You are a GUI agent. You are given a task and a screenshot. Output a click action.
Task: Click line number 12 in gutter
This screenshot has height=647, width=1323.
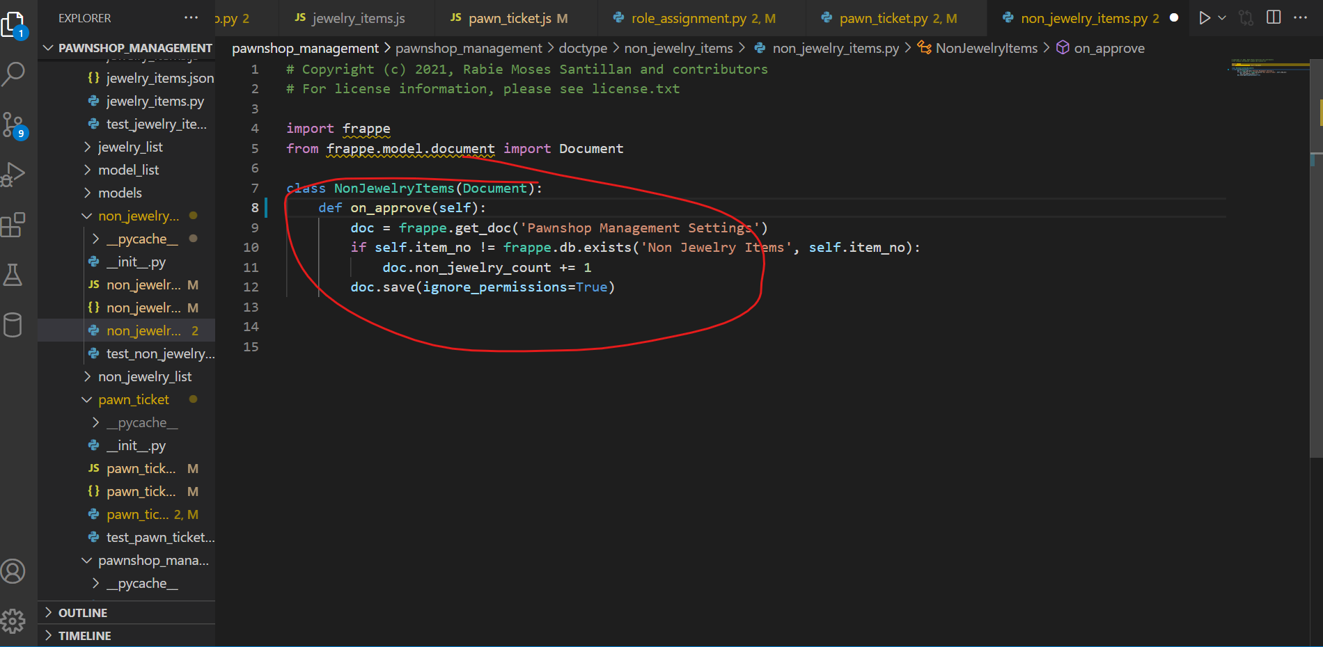tap(251, 287)
